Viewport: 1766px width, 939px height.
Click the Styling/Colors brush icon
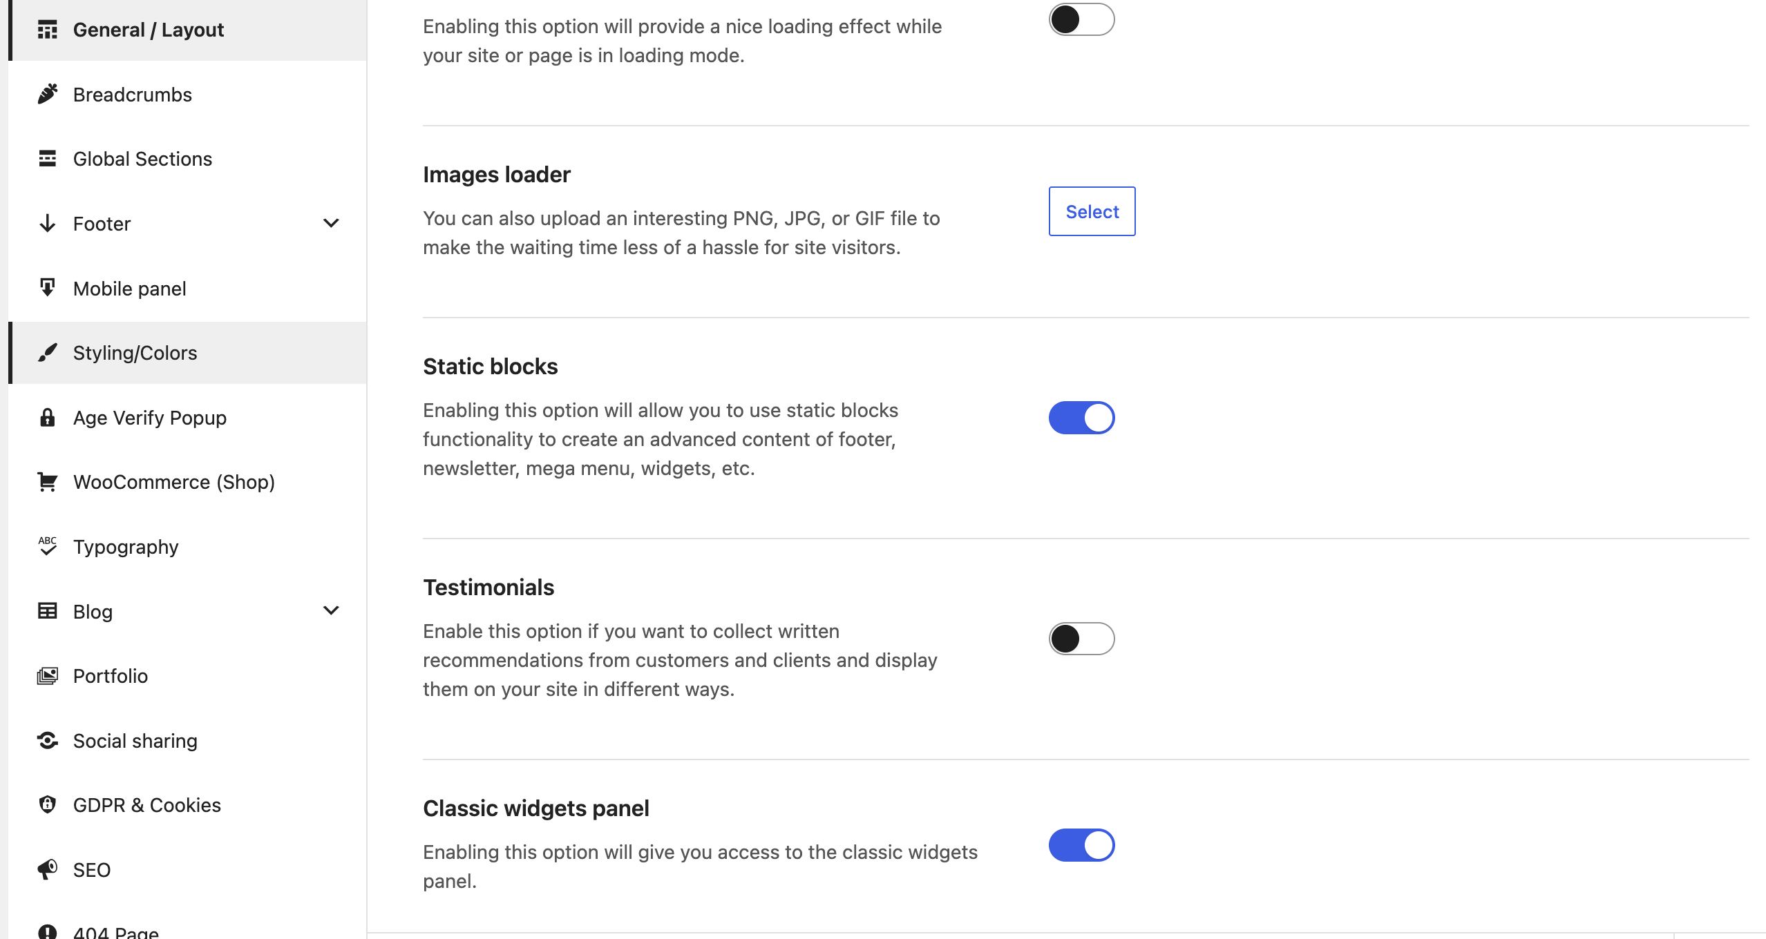(47, 353)
